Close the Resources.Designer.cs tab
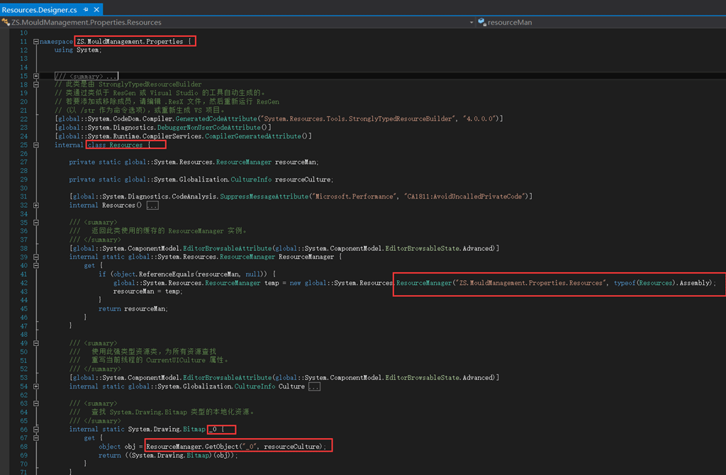 [x=96, y=9]
